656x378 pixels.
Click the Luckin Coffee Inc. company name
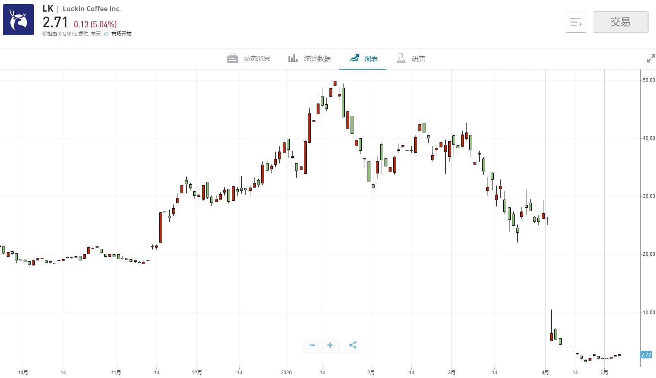(91, 9)
